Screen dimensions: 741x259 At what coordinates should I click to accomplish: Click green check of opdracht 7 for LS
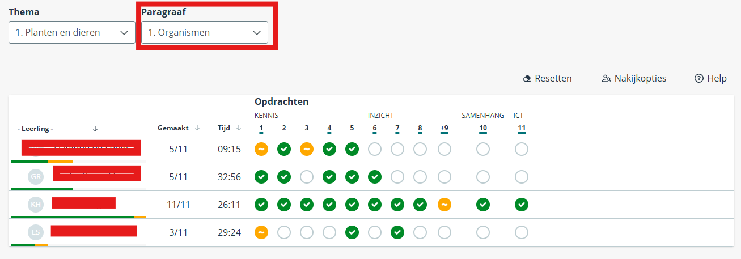tap(397, 232)
